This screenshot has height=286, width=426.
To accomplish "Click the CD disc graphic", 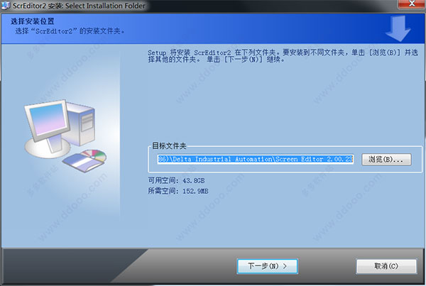I will click(94, 155).
